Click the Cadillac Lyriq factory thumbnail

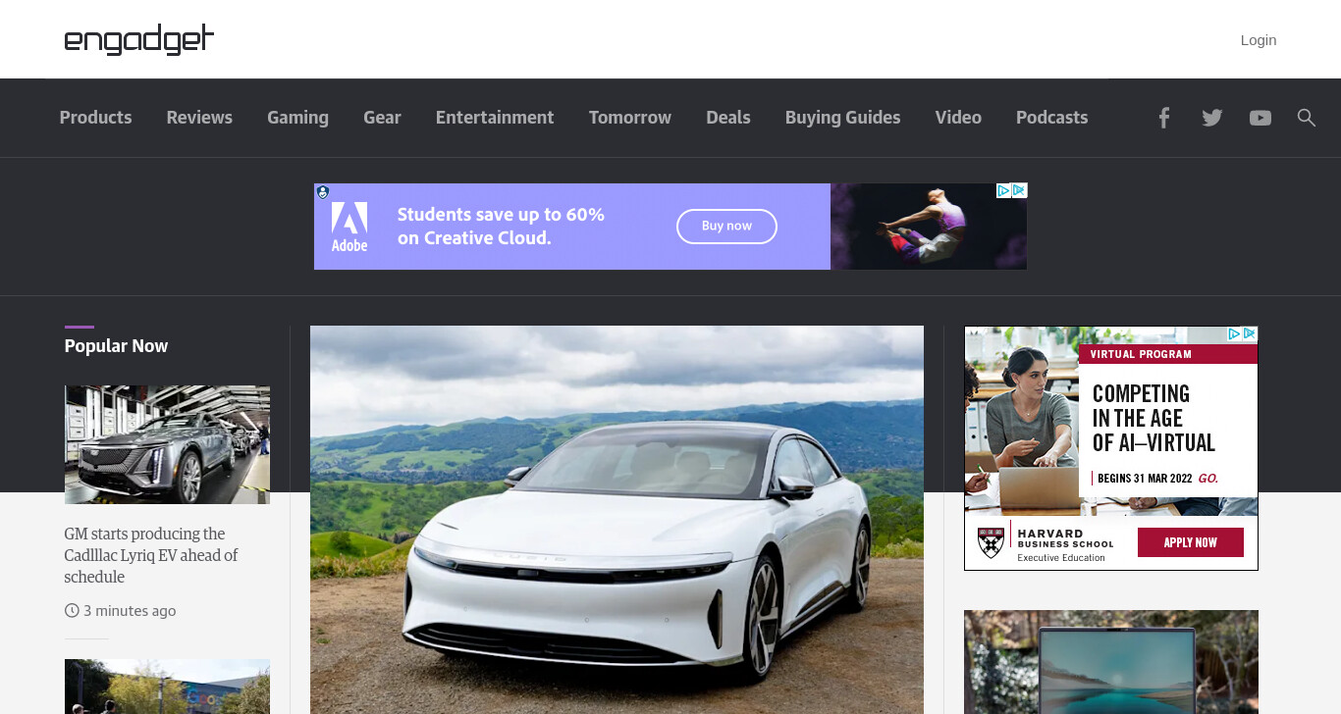pos(167,444)
